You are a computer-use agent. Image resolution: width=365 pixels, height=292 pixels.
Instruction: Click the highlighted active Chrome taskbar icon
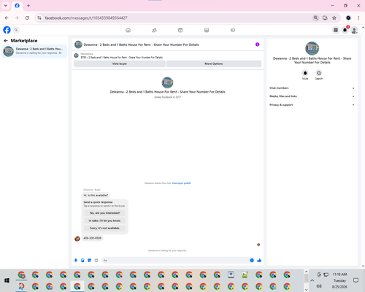77,286
